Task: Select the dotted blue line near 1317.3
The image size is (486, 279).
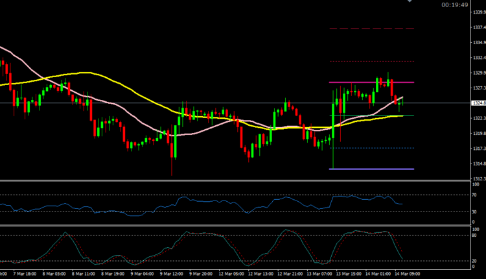Action: [371, 148]
